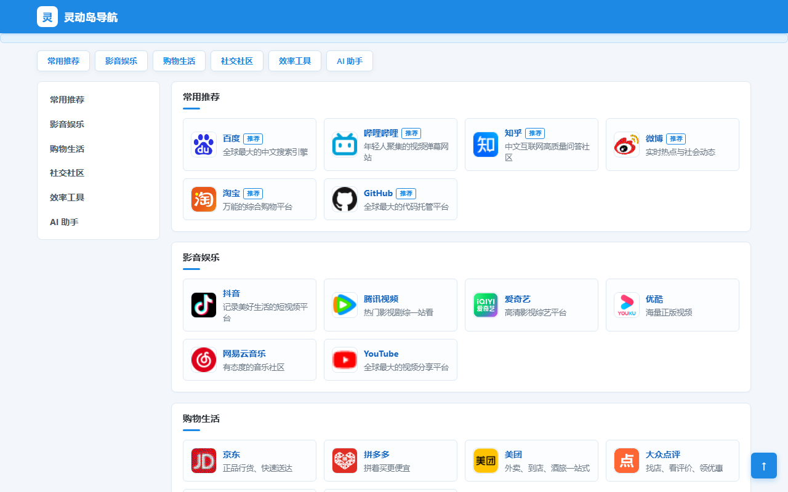
Task: Open the 哔哩哔哩 title link
Action: pyautogui.click(x=381, y=133)
